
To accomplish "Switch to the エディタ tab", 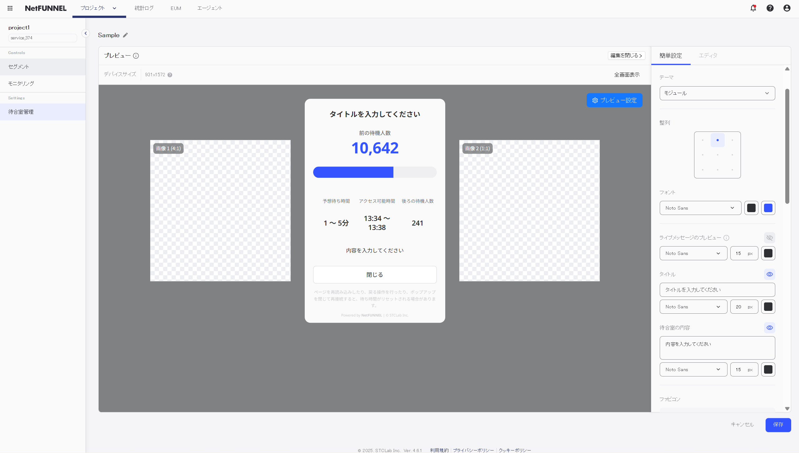I will tap(708, 56).
